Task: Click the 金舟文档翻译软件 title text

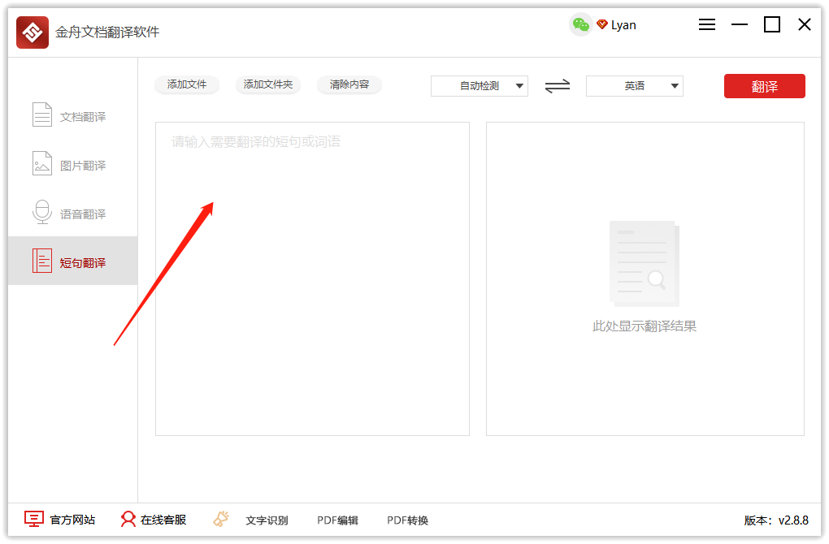Action: [107, 32]
